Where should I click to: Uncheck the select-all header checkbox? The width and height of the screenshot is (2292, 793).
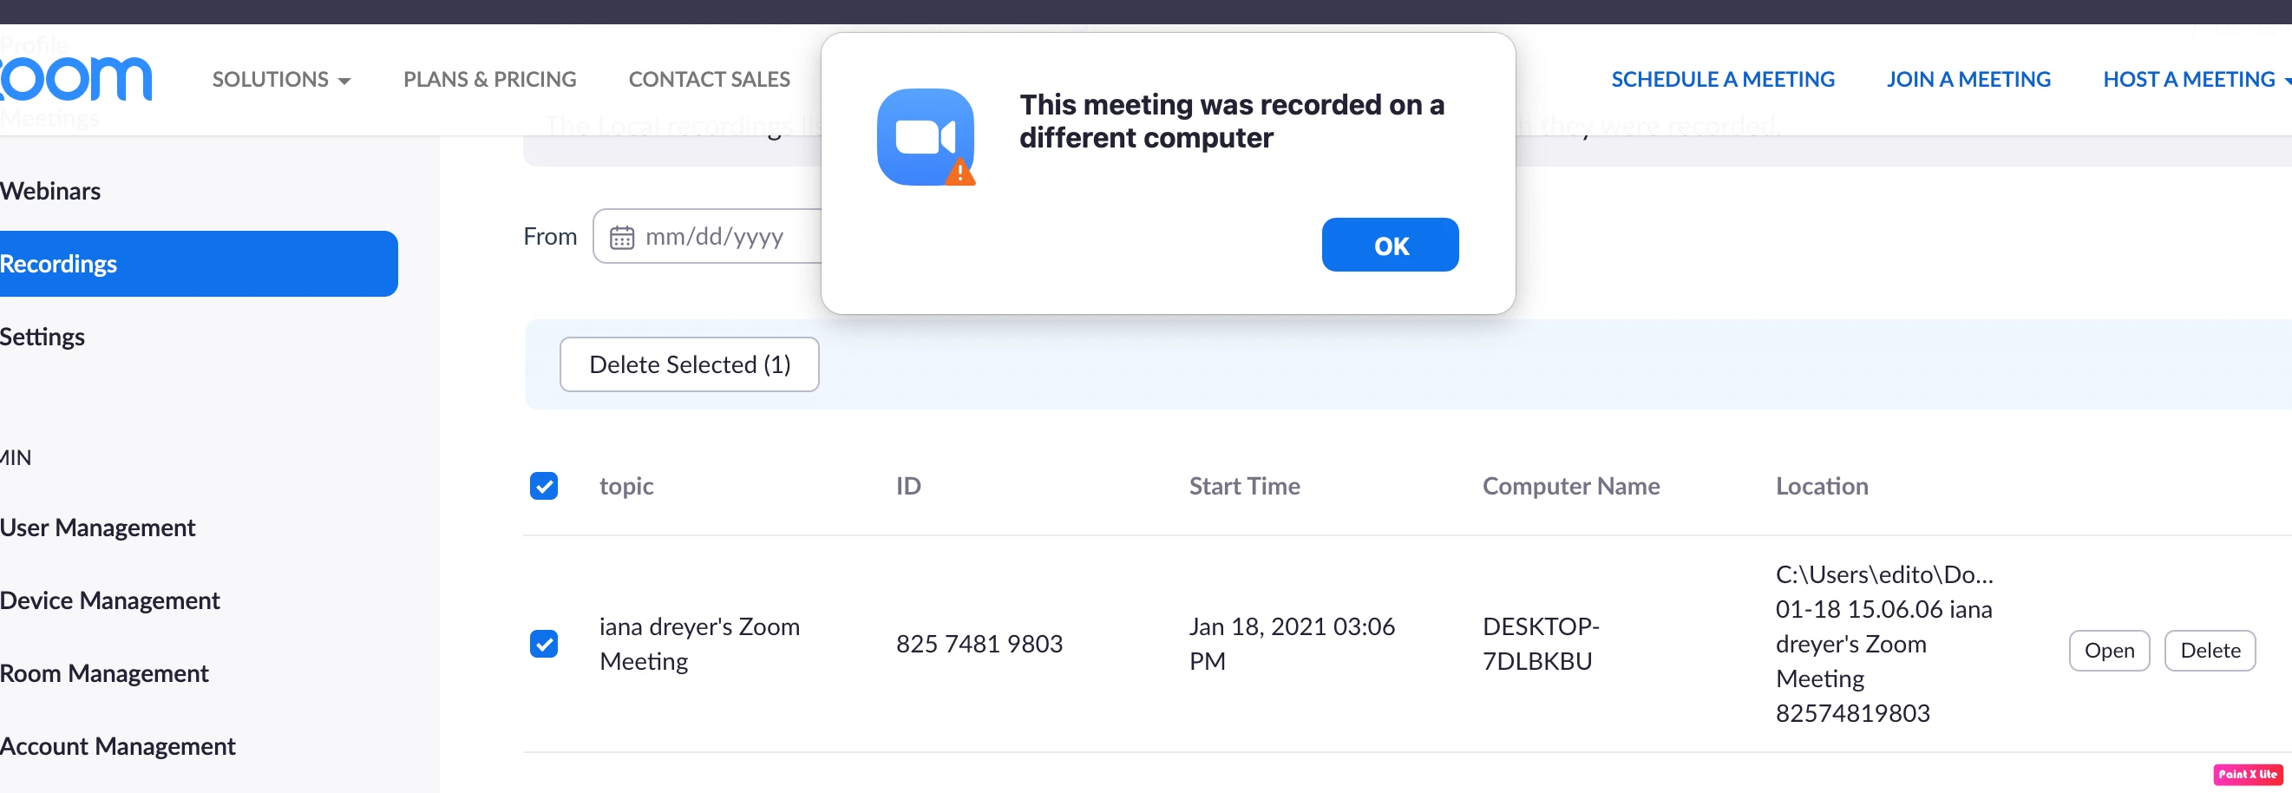pos(544,486)
